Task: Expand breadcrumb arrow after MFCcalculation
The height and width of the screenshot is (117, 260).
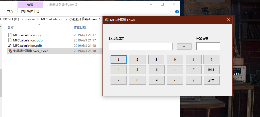Action: click(x=66, y=19)
